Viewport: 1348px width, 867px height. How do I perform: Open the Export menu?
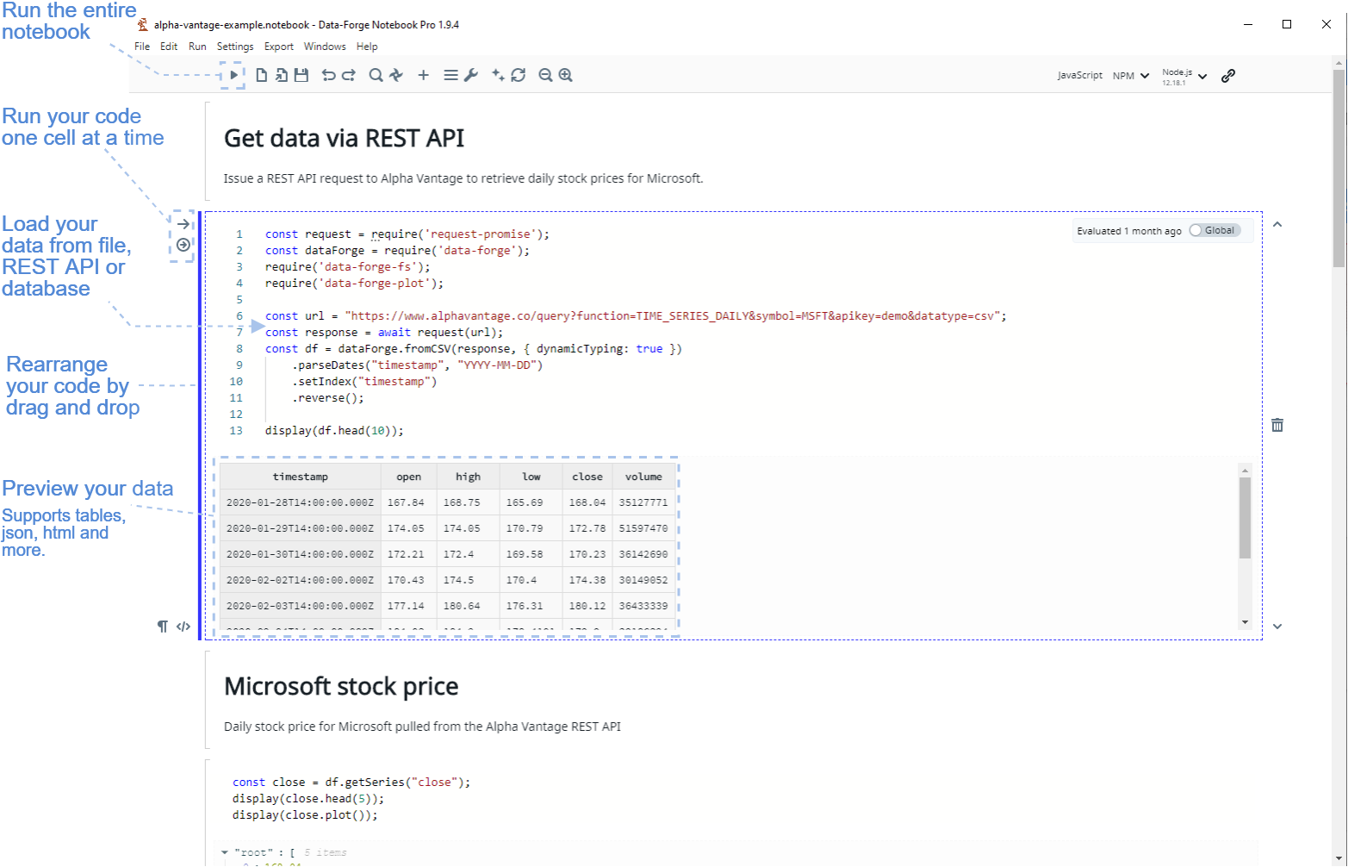(278, 47)
